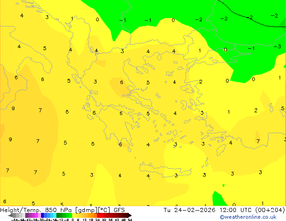Click the bright yellow swatch in the color legend
Screen dimensions: 286x221
[74, 216]
